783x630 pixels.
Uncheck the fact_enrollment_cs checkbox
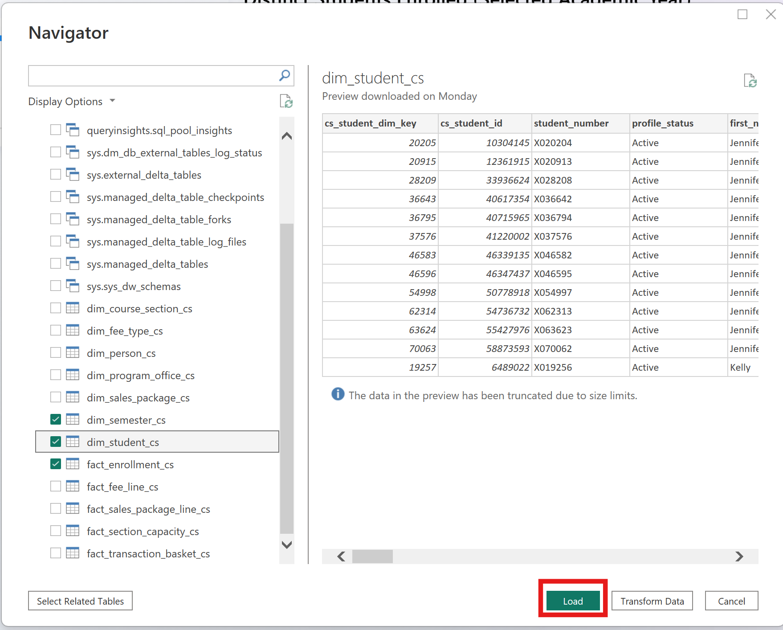(x=56, y=464)
